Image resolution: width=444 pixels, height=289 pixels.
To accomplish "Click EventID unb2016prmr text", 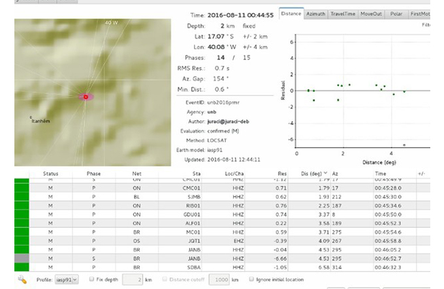I will pyautogui.click(x=223, y=102).
